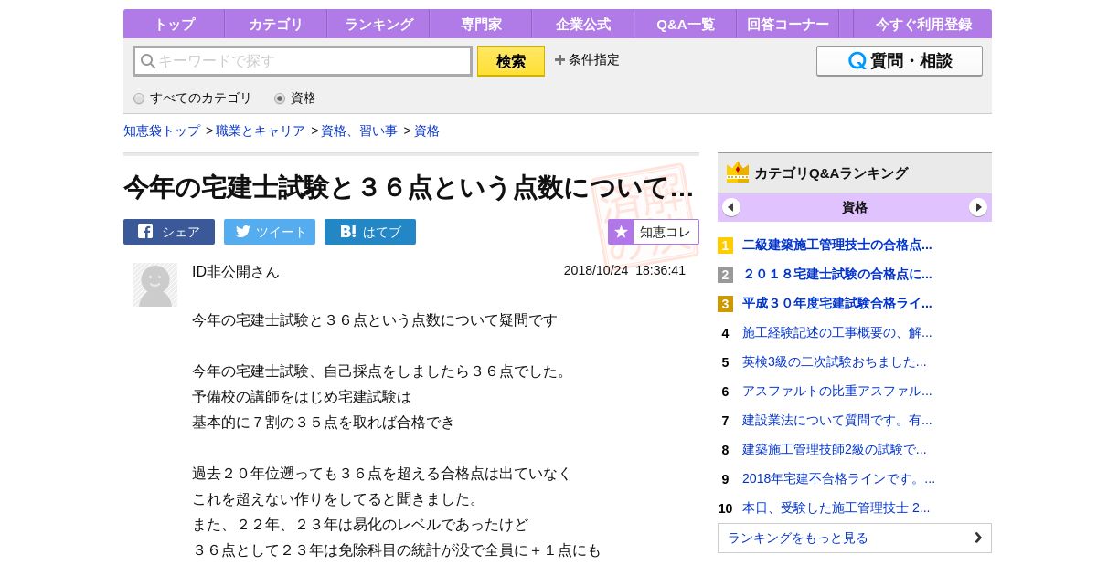
Task: Select 資格 radio button
Action: tap(280, 99)
